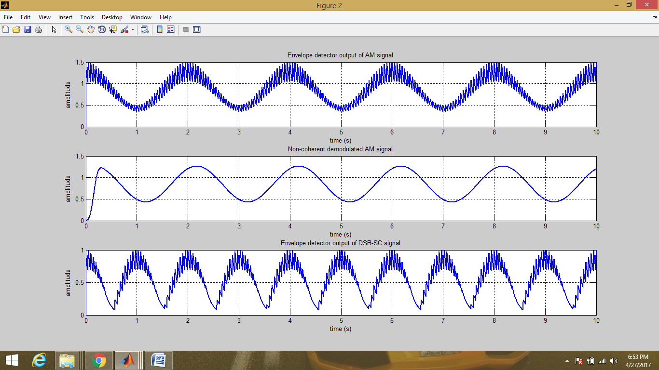Screen dimensions: 659x370
Task: Click the bottom plot's 'time (s)' label
Action: (341, 329)
